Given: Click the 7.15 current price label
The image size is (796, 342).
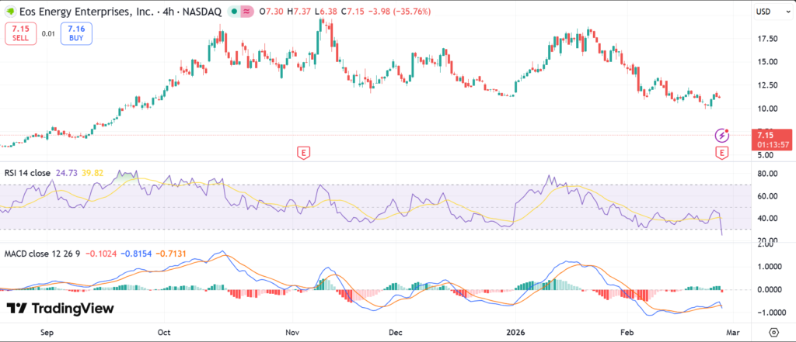Looking at the screenshot, I should pyautogui.click(x=766, y=135).
